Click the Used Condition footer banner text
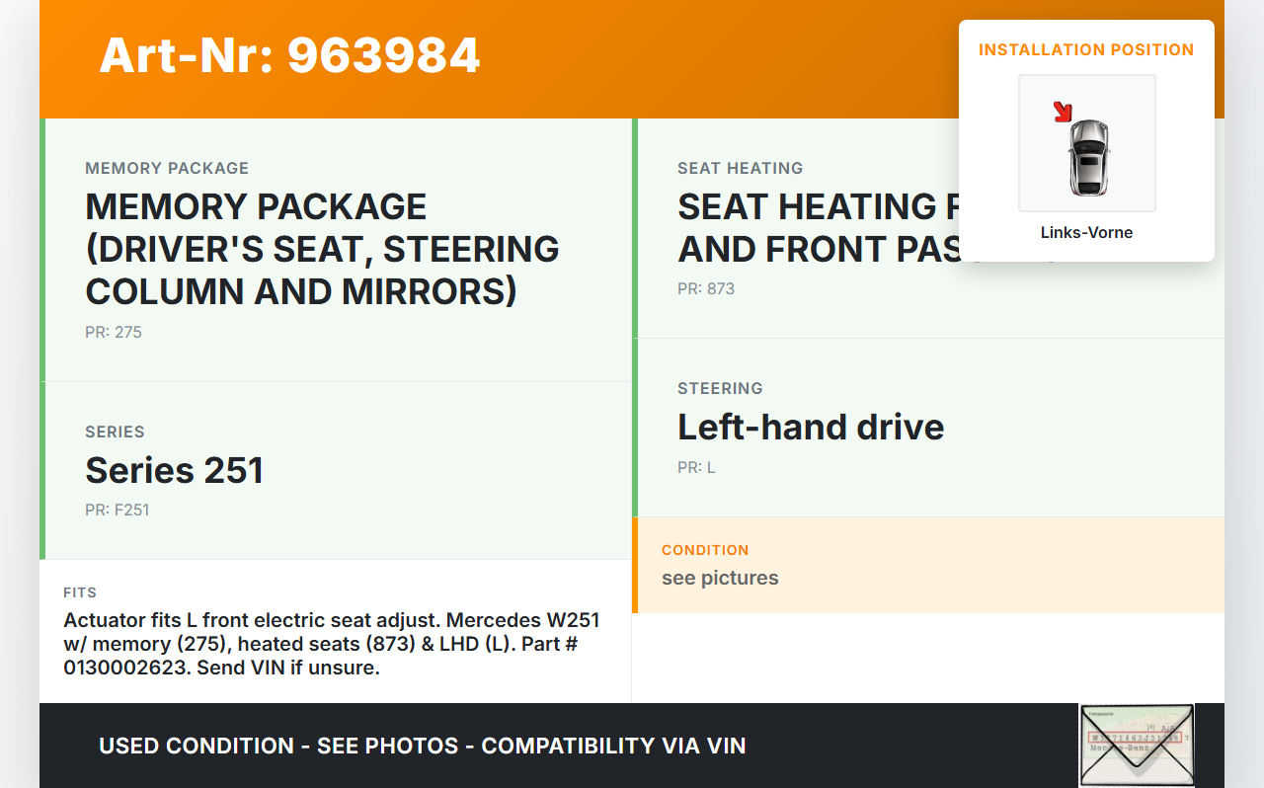Screen dimensions: 1264x788 point(423,746)
